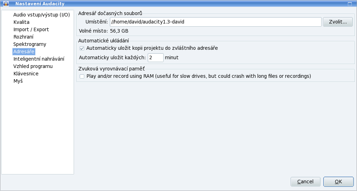This screenshot has height=191, width=357.
Task: Dismiss dialog with the Cancel button
Action: (x=305, y=182)
